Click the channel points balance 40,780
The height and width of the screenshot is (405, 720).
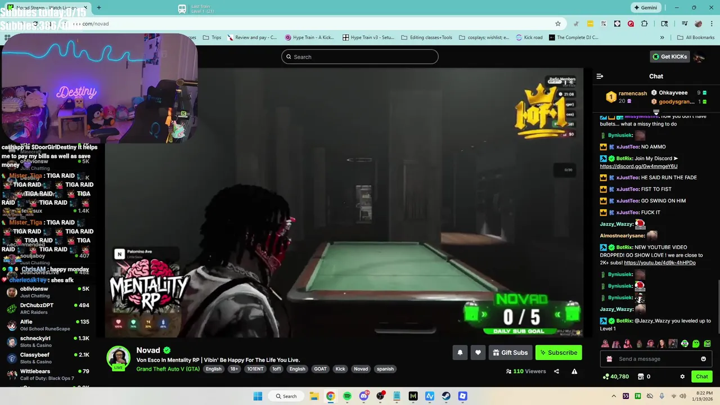click(x=616, y=377)
